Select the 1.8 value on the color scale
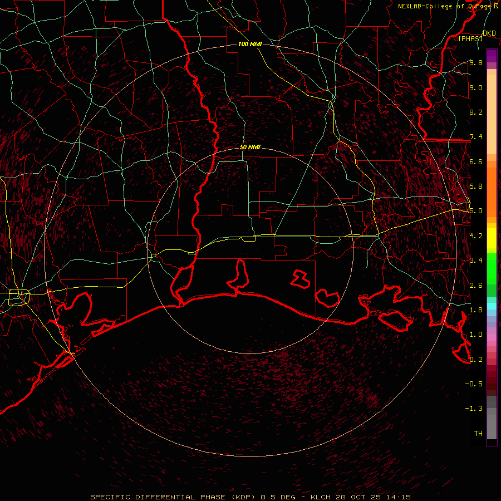 click(x=476, y=310)
